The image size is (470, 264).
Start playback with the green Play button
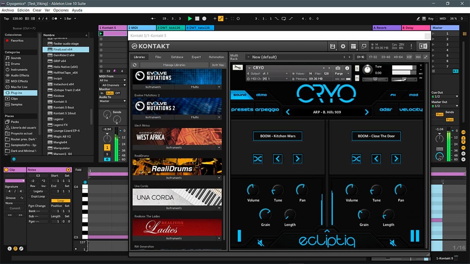(190, 18)
